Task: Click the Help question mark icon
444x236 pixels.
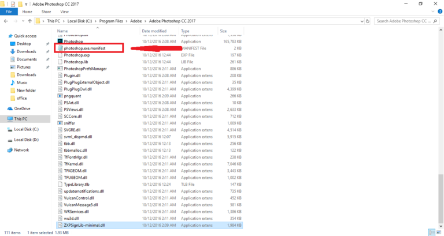Action: (439, 11)
